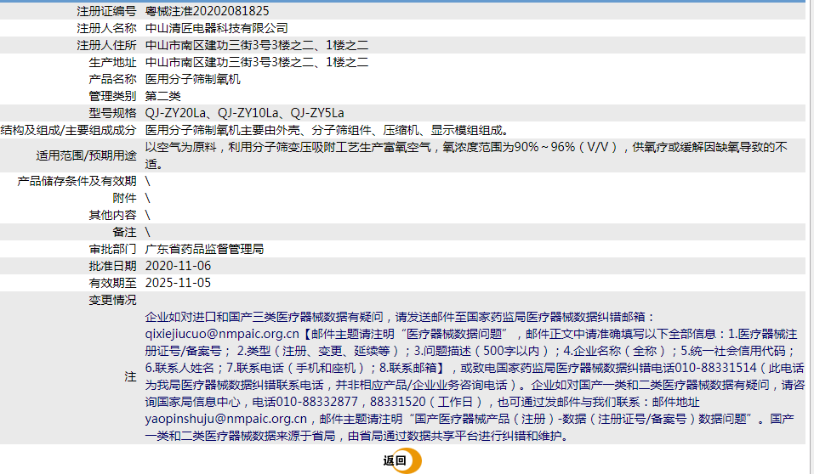
Task: Click the 注册证编号 label
Action: coord(106,11)
